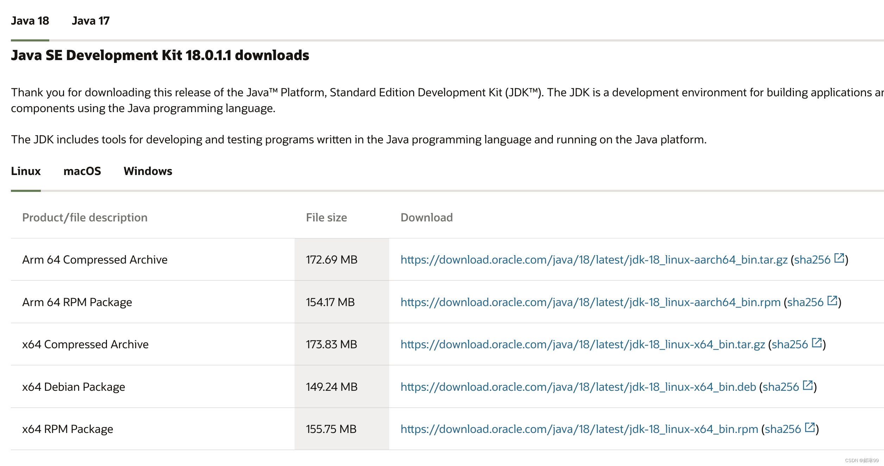Open sha256 link for x64 RPM Package
884x466 pixels.
(x=783, y=429)
